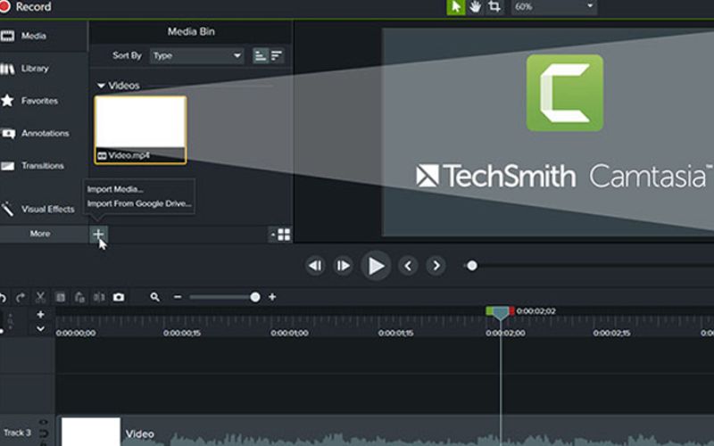Activate the hand pan tool

[476, 7]
